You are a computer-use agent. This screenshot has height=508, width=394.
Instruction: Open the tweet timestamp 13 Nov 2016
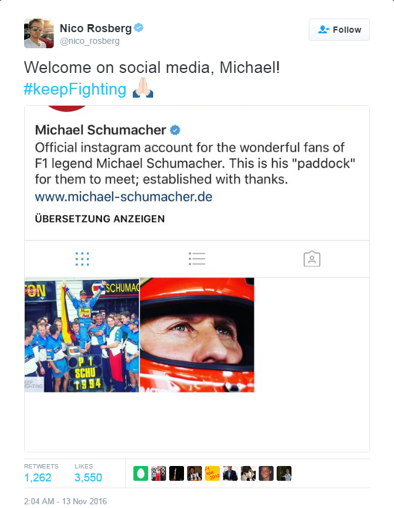point(65,501)
